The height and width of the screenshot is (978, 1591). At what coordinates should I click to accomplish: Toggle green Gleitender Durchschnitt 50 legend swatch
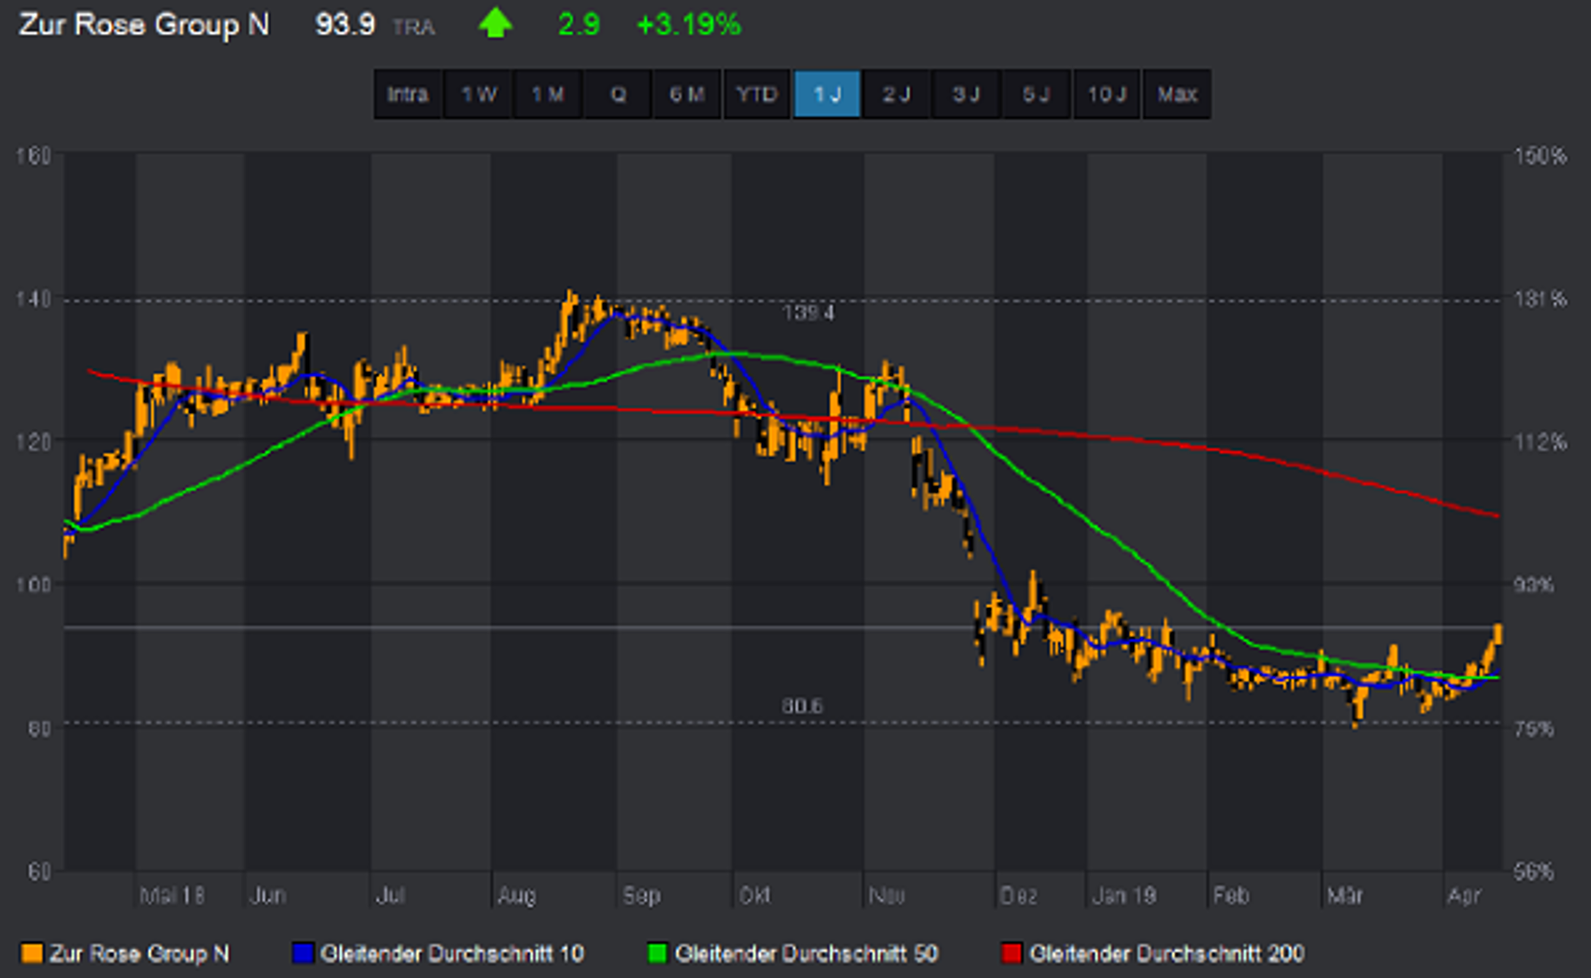657,954
